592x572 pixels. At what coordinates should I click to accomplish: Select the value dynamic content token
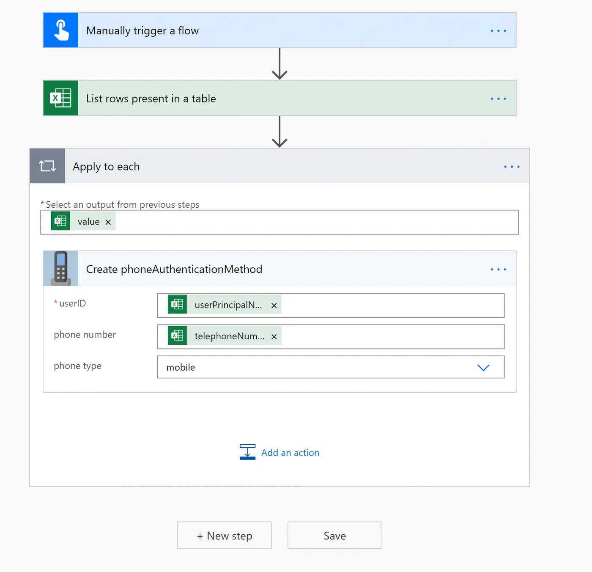pos(83,222)
